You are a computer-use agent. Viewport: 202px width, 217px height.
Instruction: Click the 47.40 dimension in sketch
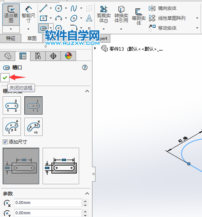(x=183, y=139)
